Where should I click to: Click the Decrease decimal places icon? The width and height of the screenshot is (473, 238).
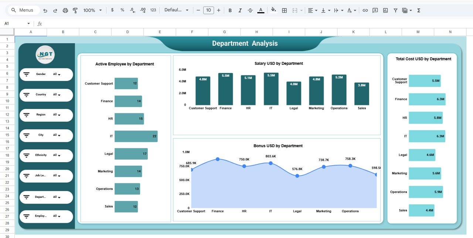tap(132, 10)
